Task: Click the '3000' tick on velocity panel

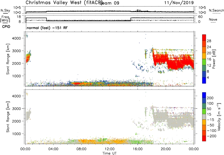Action: coord(16,109)
